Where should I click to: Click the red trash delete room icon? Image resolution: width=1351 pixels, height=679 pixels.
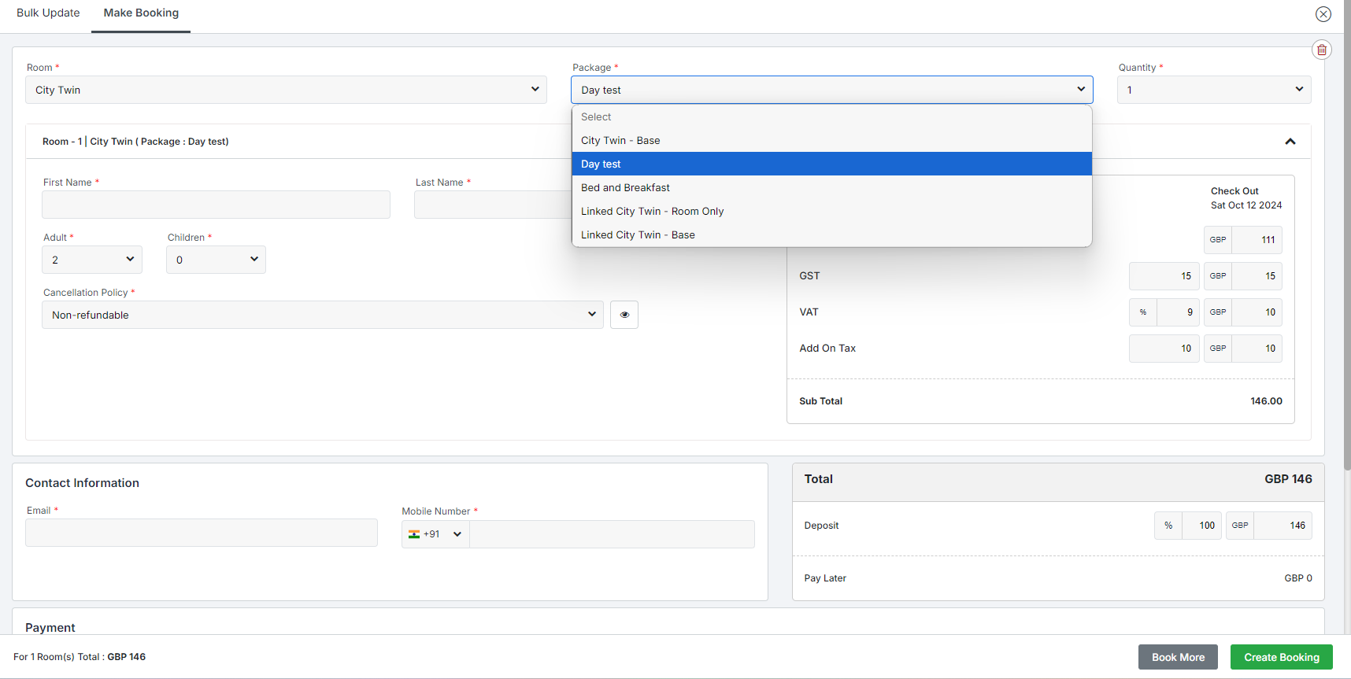(x=1322, y=50)
